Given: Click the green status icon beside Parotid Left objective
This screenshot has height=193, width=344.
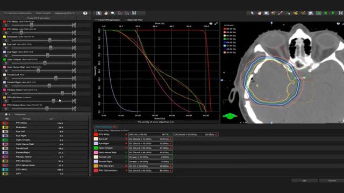Looking at the screenshot, I should [126, 157].
